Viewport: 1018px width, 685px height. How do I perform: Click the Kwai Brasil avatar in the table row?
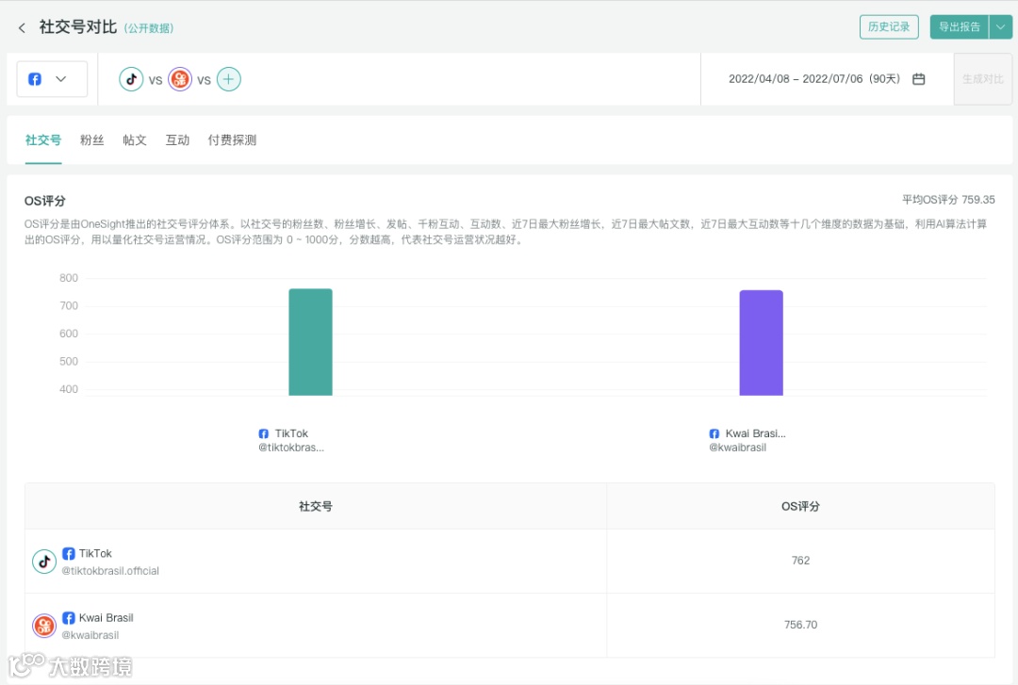click(44, 626)
